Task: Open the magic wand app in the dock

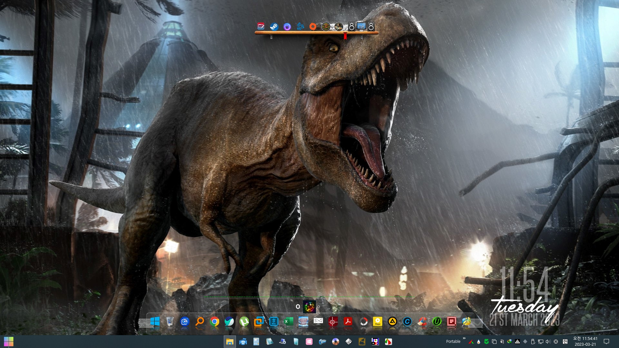Action: coord(467,321)
